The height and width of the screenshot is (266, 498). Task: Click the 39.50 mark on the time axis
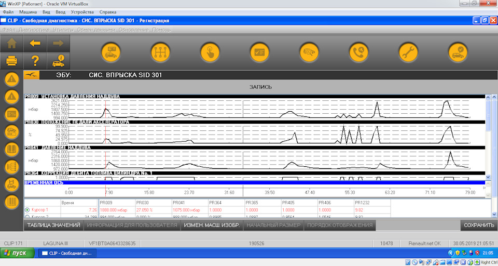tap(269, 193)
